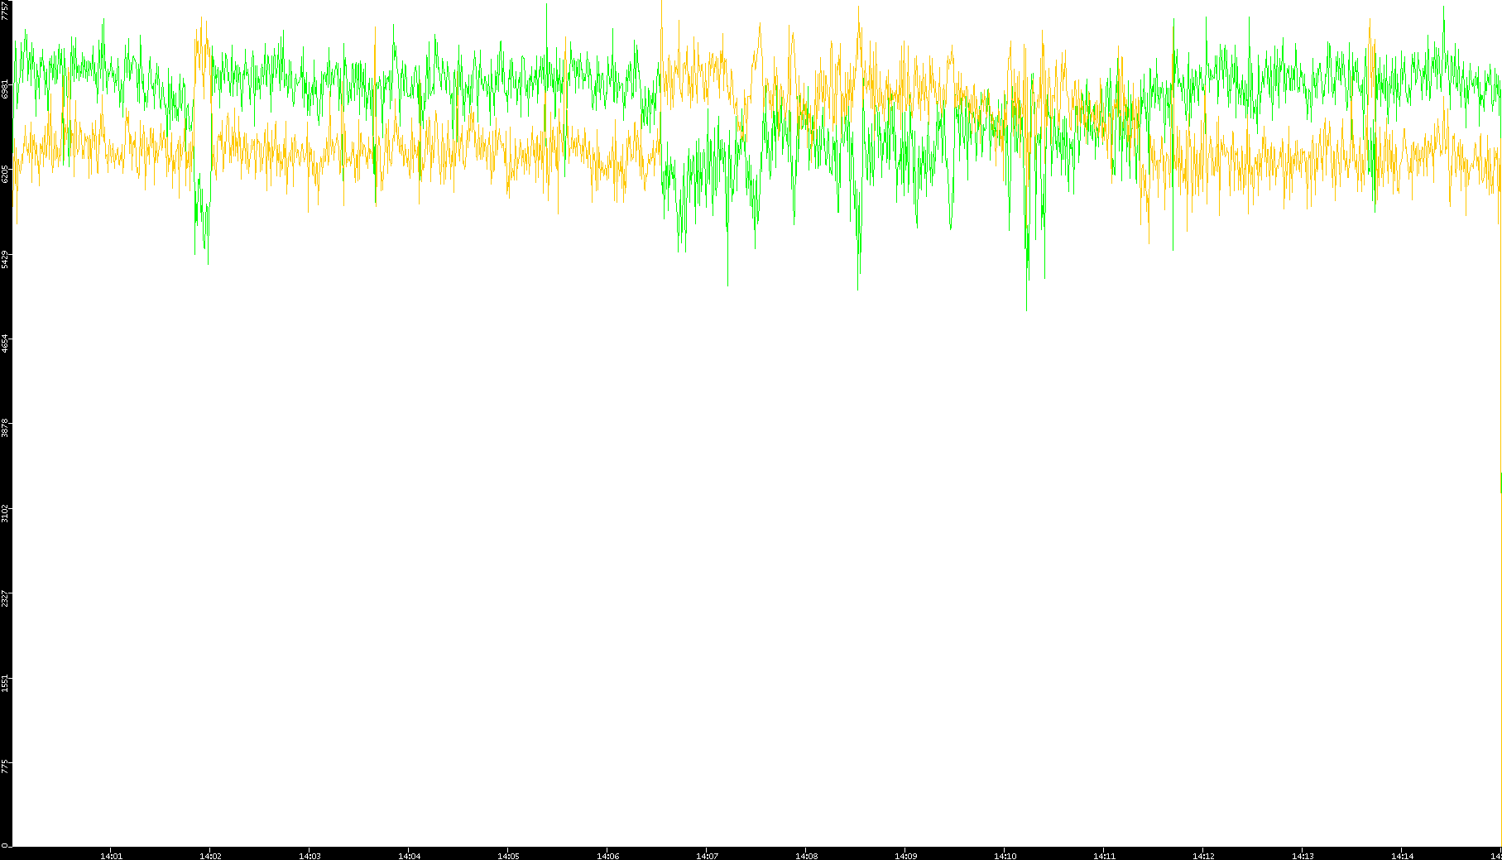Pick the 5429 value on the y-axis
The height and width of the screenshot is (860, 1502).
pyautogui.click(x=6, y=259)
